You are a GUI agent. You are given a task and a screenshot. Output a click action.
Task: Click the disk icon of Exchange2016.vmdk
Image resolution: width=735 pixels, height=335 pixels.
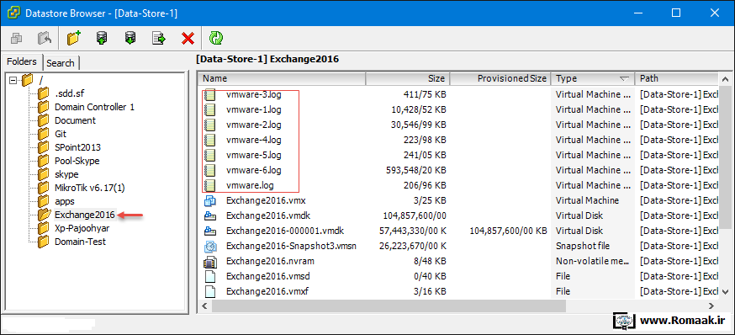(x=210, y=215)
